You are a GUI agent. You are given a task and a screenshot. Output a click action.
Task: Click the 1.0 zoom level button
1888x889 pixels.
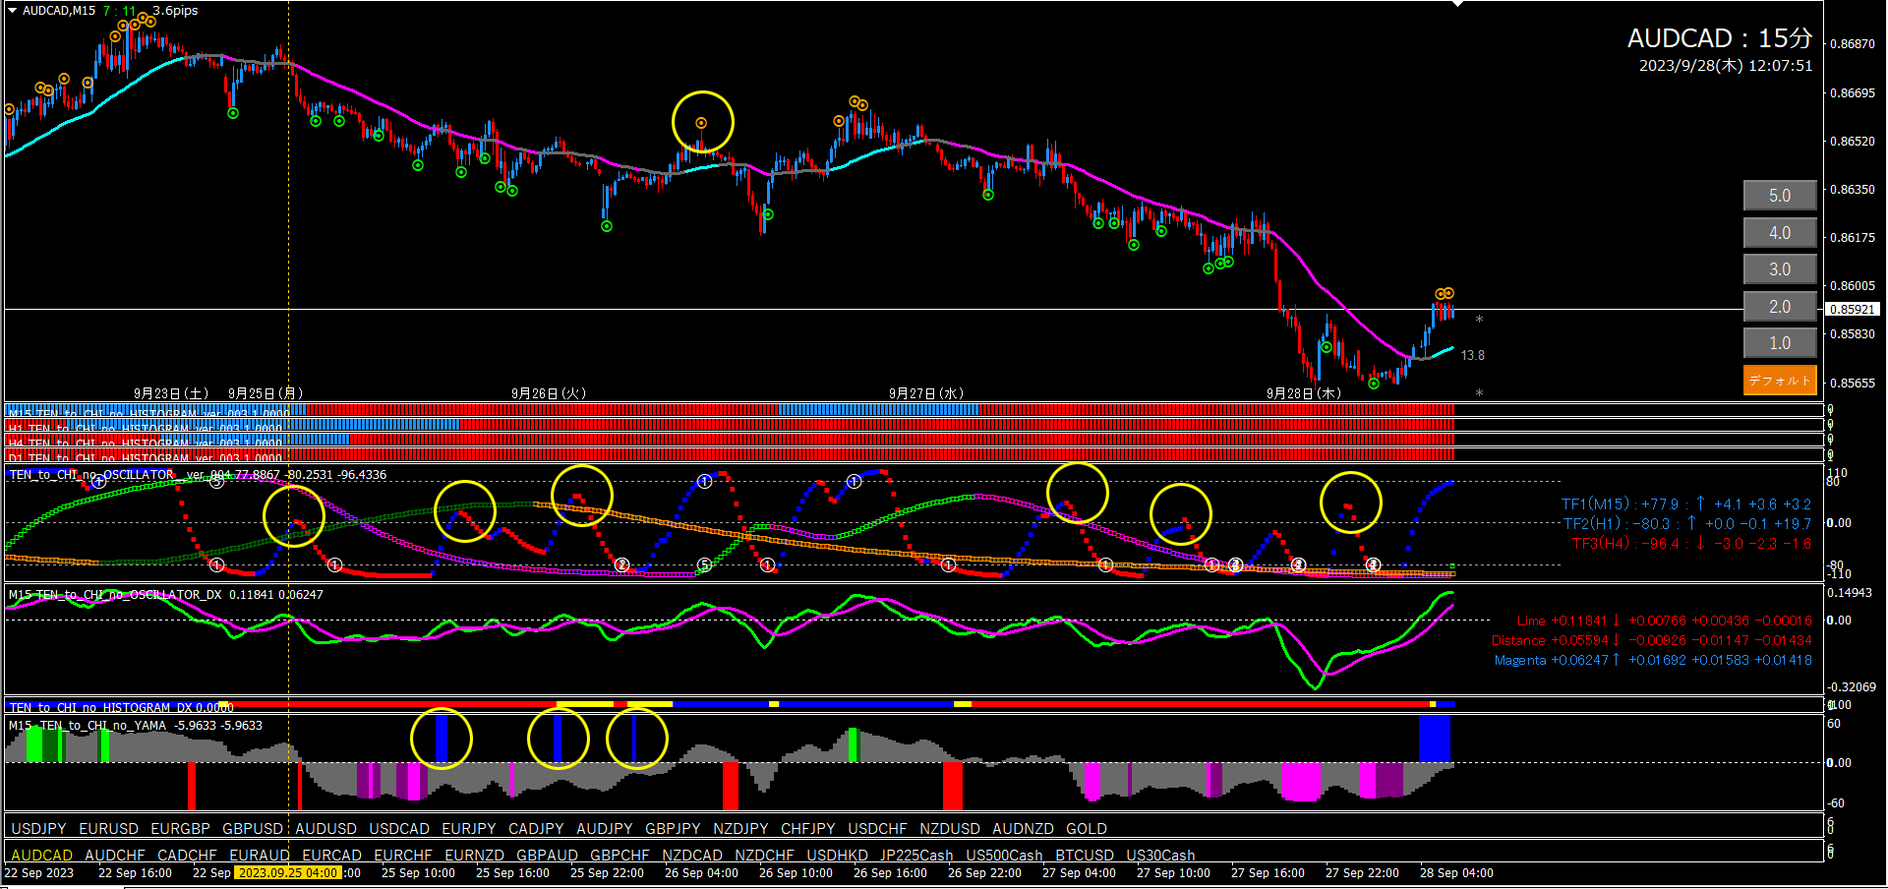(1780, 343)
